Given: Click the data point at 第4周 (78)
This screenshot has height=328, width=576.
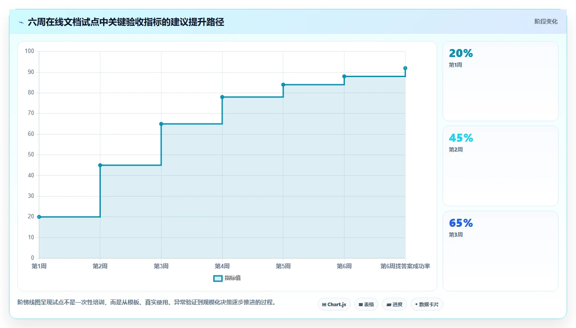Looking at the screenshot, I should pos(222,97).
